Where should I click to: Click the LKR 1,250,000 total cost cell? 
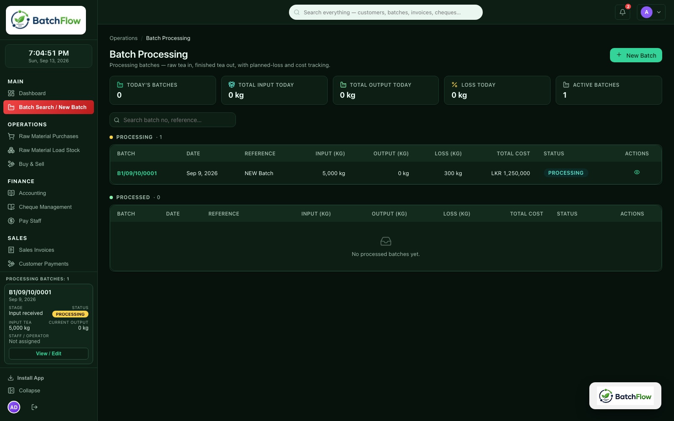point(510,173)
